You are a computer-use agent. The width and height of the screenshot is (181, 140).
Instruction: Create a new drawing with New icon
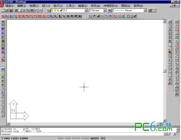point(3,10)
